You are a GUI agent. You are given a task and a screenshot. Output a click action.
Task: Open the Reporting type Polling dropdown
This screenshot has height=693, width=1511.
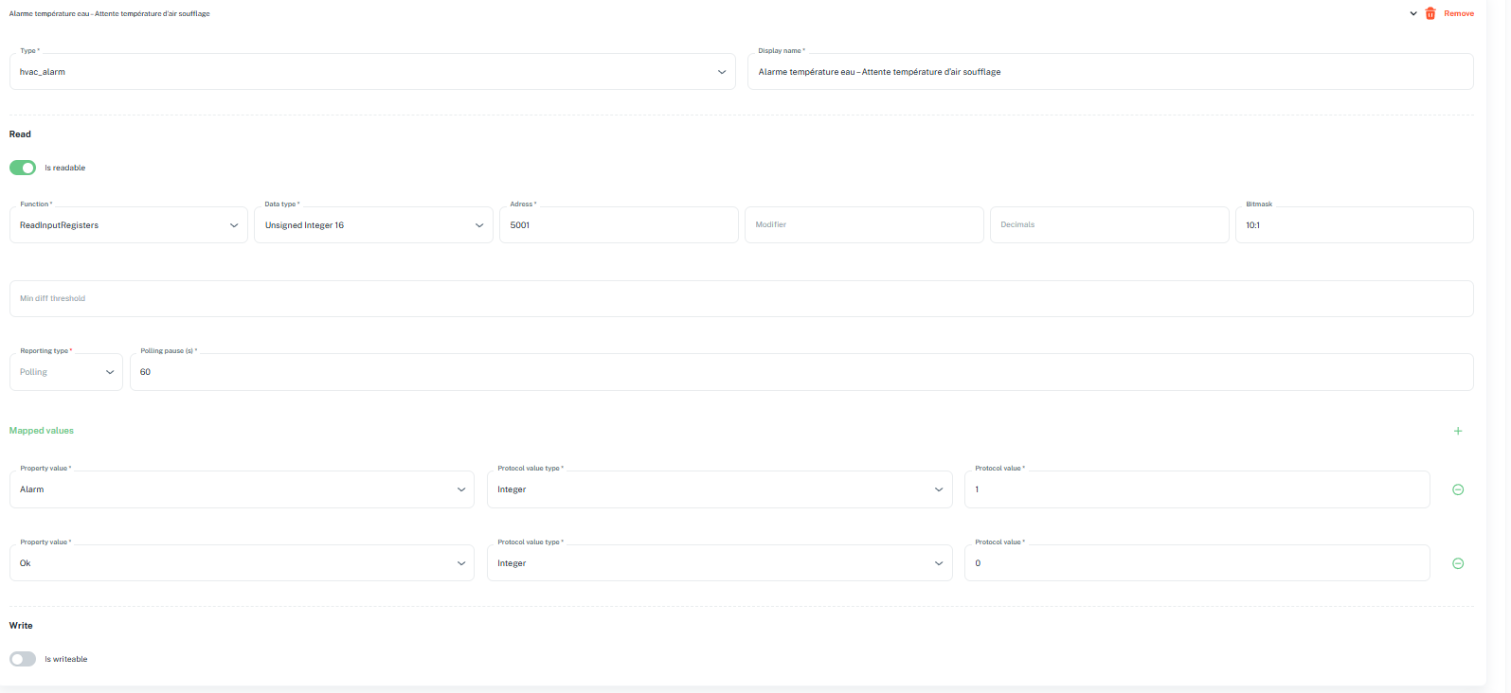66,372
